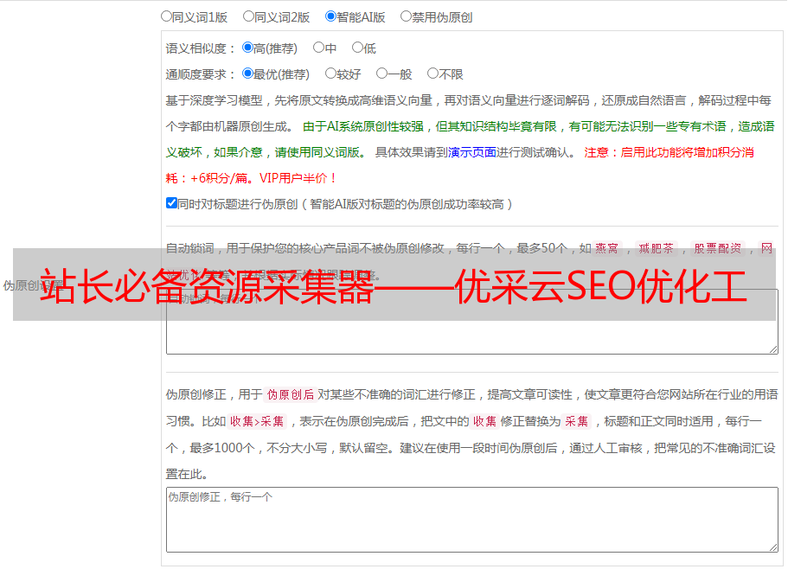Set 语义相似度 to 高(推荐)
This screenshot has height=569, width=788.
pos(247,48)
